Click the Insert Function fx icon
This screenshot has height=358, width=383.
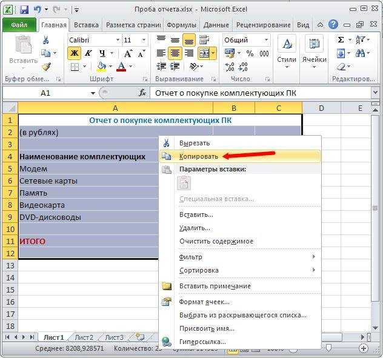[x=142, y=93]
